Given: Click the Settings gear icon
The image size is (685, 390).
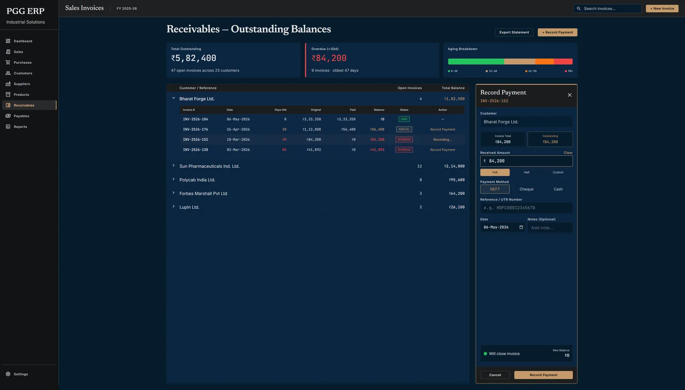Looking at the screenshot, I should 8,374.
